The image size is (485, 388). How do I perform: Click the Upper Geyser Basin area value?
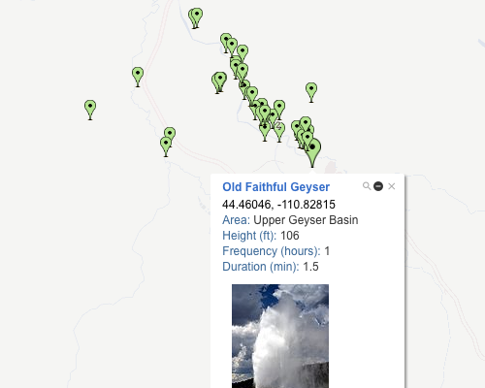coord(306,220)
